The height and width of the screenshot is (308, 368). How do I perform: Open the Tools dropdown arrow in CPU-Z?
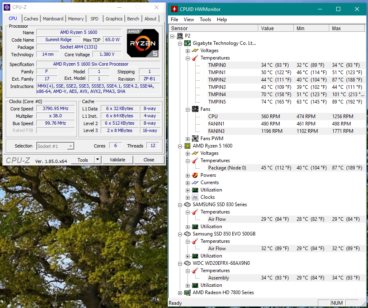[x=97, y=160]
